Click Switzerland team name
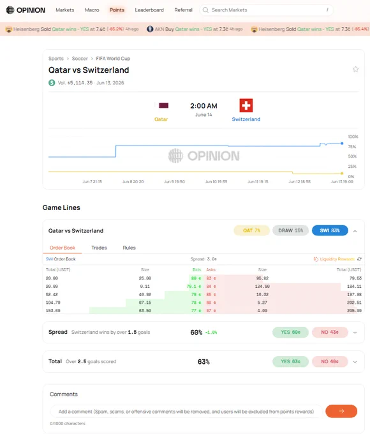This screenshot has width=370, height=434. coord(246,119)
